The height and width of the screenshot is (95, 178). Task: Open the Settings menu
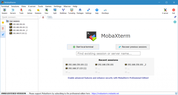[x=58, y=6]
